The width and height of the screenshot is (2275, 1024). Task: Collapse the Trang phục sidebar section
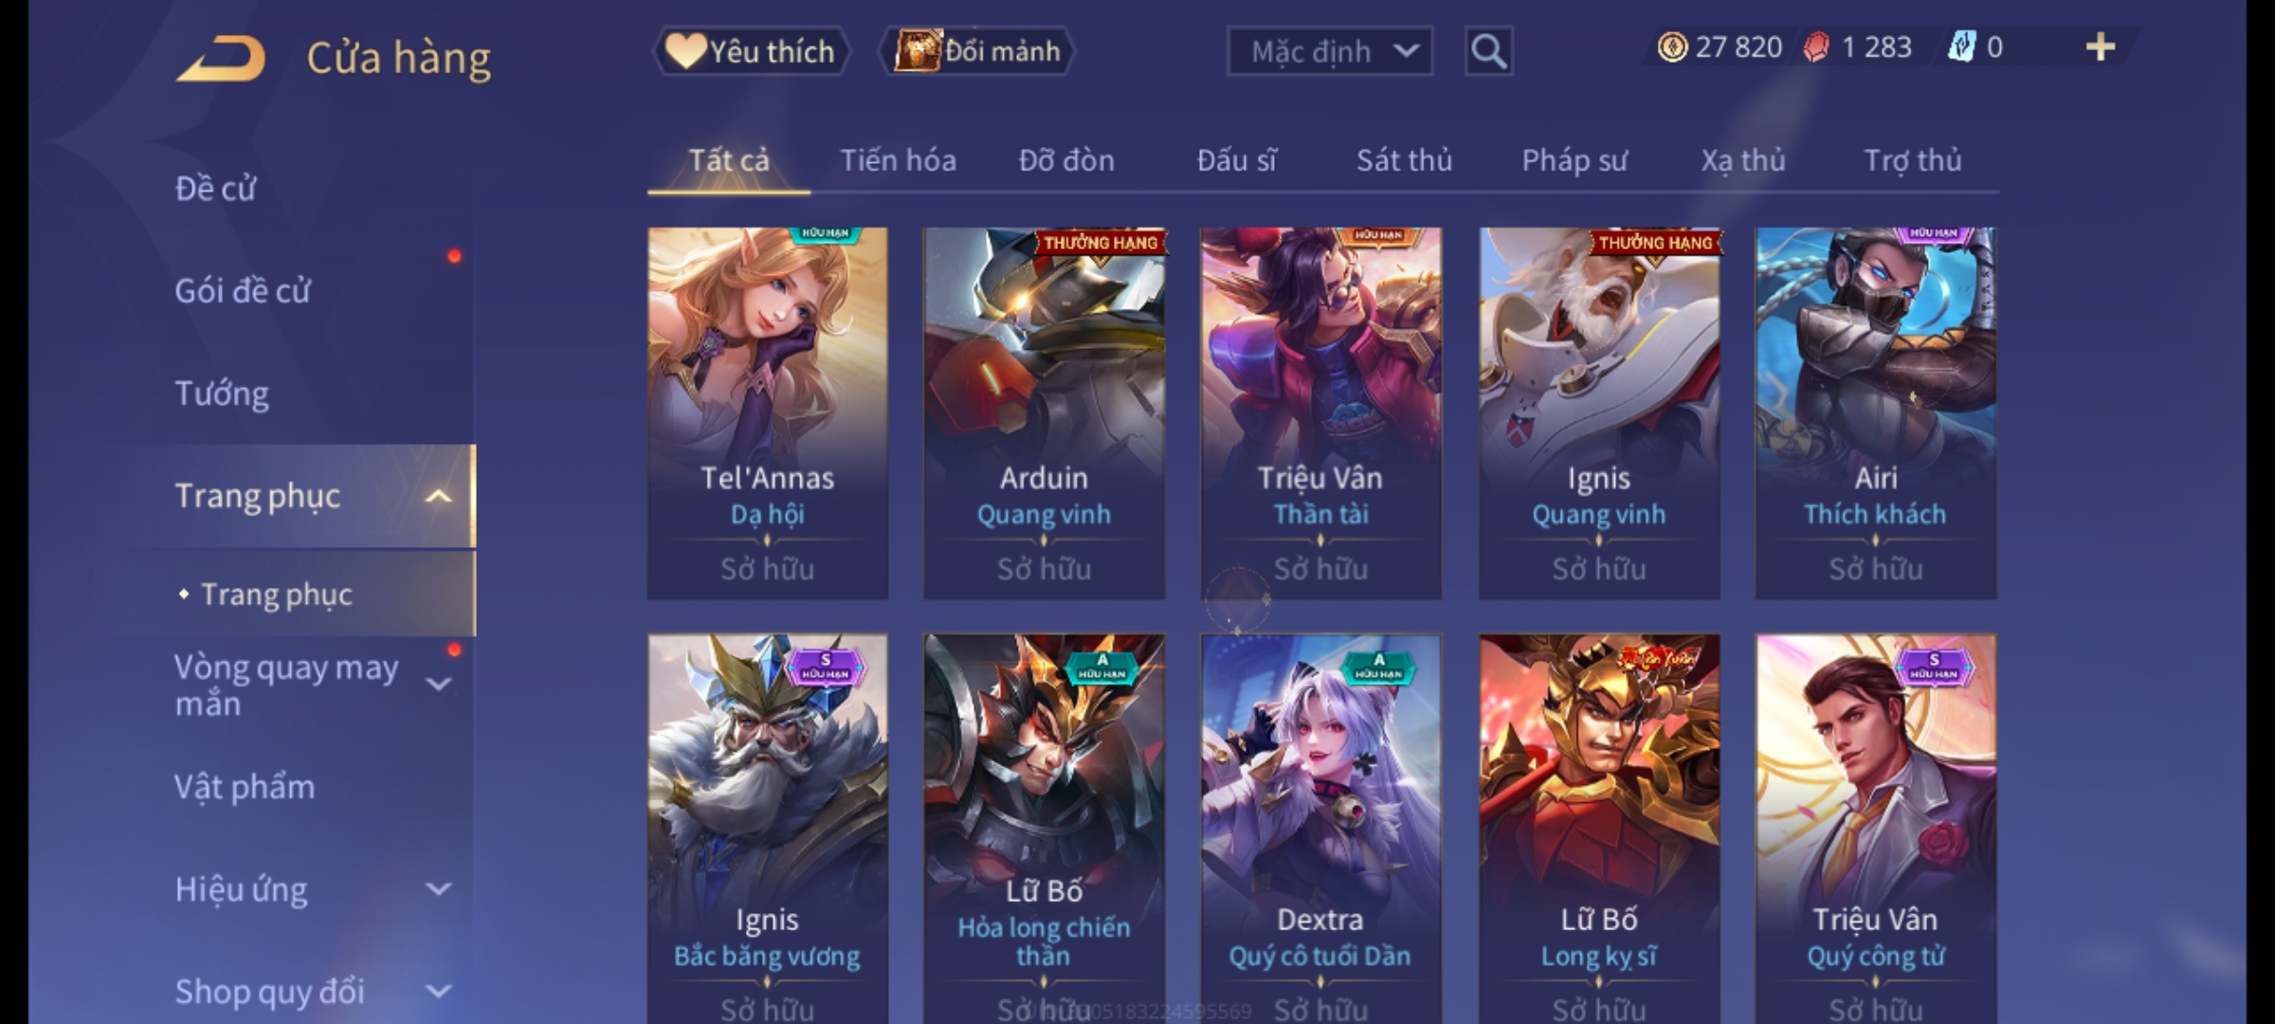coord(438,496)
